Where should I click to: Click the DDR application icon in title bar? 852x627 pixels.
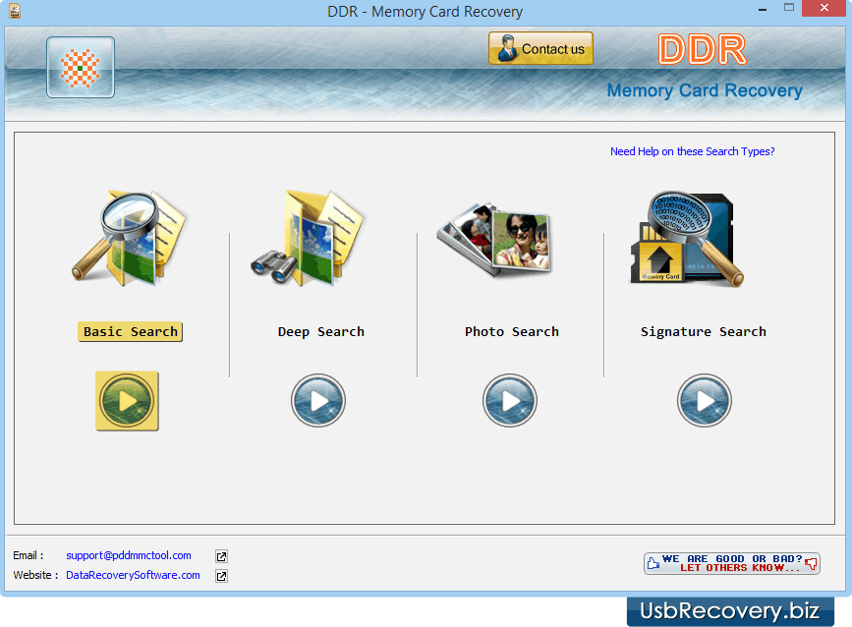click(x=15, y=11)
